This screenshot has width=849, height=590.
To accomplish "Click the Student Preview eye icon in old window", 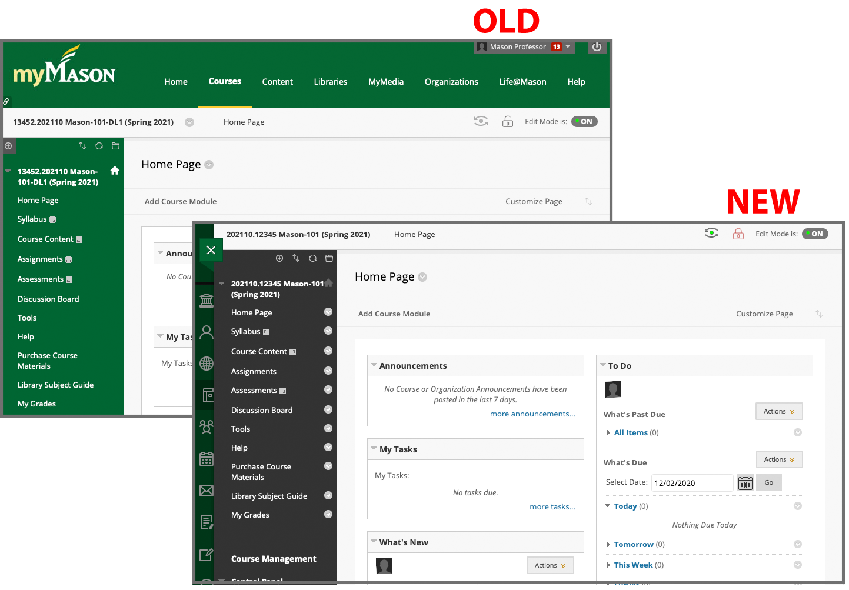I will click(481, 121).
